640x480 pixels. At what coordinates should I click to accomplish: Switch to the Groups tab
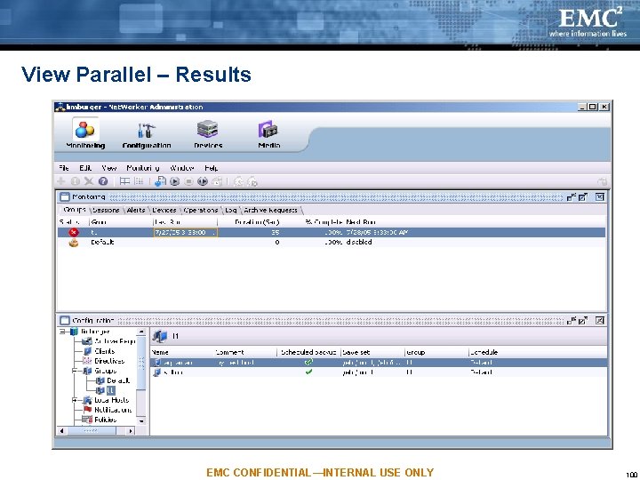click(x=75, y=210)
